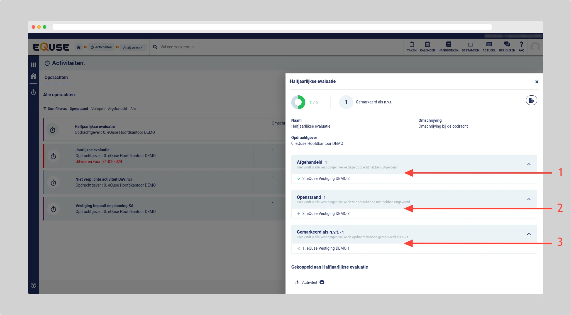Click the Snel filteren funnel icon
Viewport: 571px width, 315px height.
[45, 109]
